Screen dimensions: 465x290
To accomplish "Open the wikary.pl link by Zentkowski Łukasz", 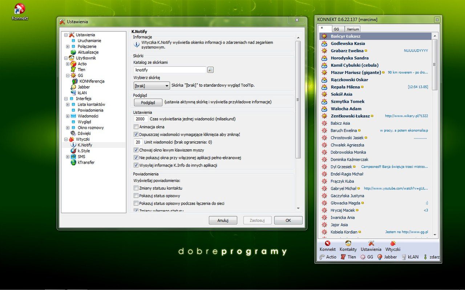I will point(407,116).
